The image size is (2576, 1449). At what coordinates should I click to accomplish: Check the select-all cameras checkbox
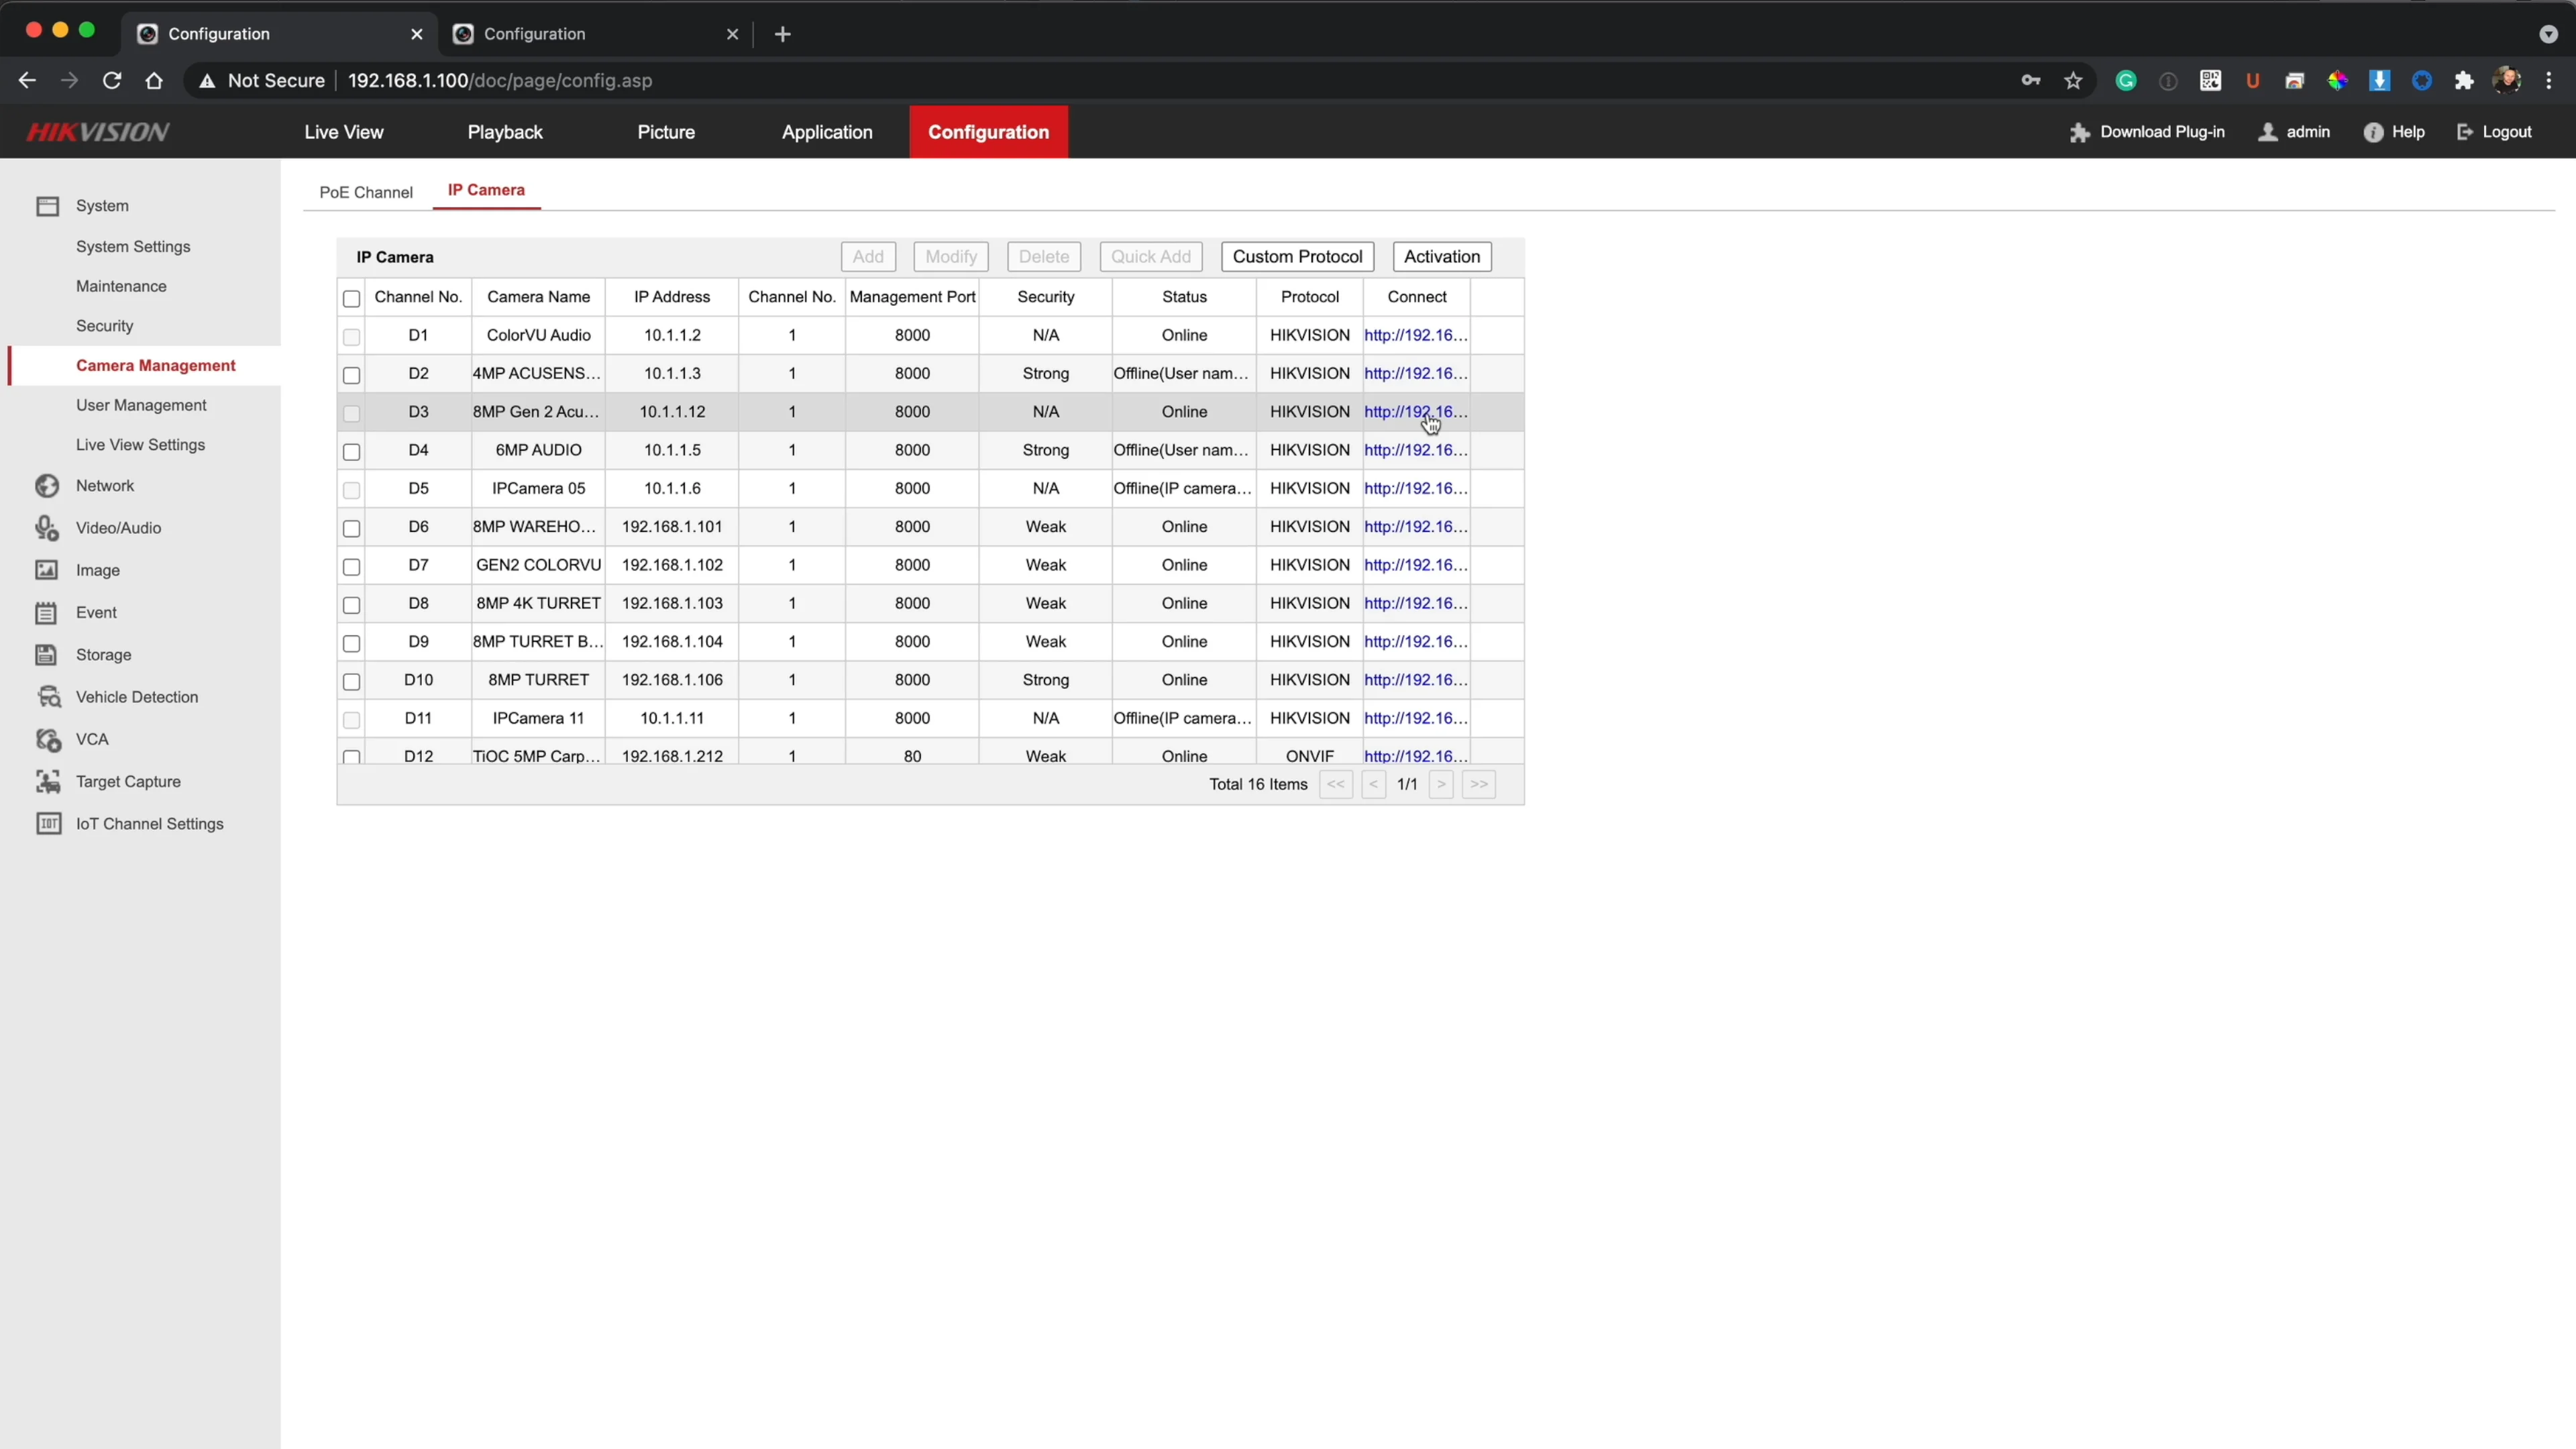[351, 299]
